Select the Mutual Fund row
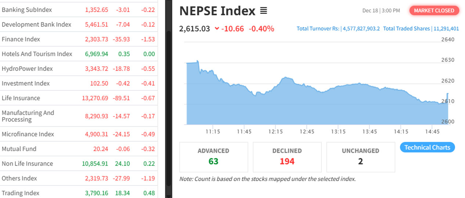465x198 pixels. (x=19, y=149)
